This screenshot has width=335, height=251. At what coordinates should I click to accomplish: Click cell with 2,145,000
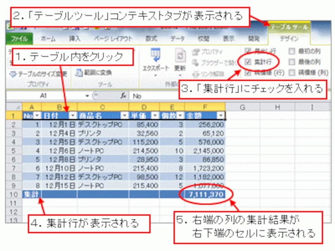click(205, 151)
